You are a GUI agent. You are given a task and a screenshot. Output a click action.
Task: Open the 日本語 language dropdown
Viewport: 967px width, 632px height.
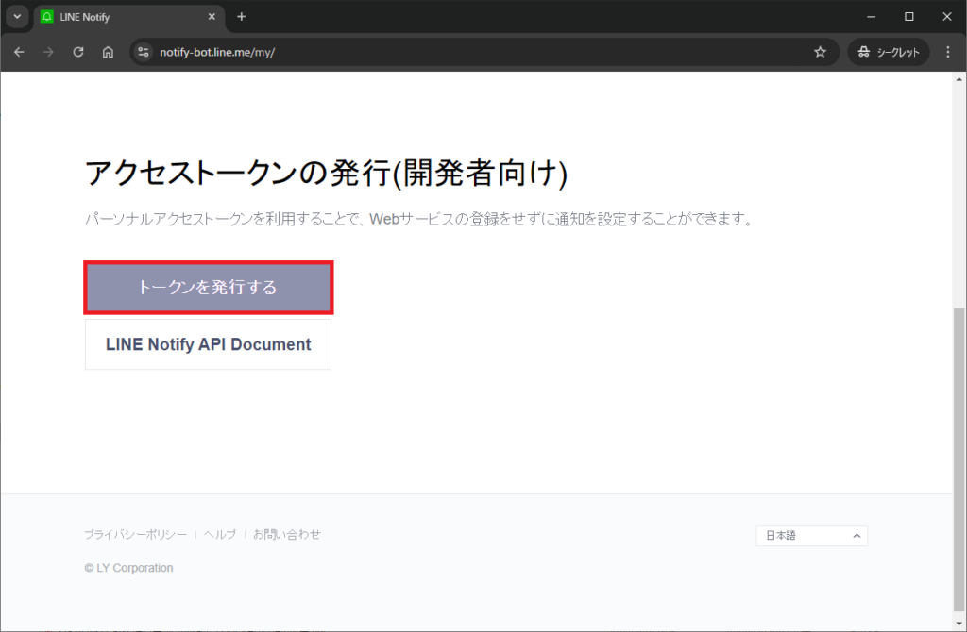pyautogui.click(x=811, y=536)
